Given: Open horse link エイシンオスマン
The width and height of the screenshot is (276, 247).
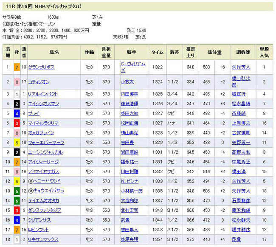Looking at the screenshot, I should [x=43, y=103].
